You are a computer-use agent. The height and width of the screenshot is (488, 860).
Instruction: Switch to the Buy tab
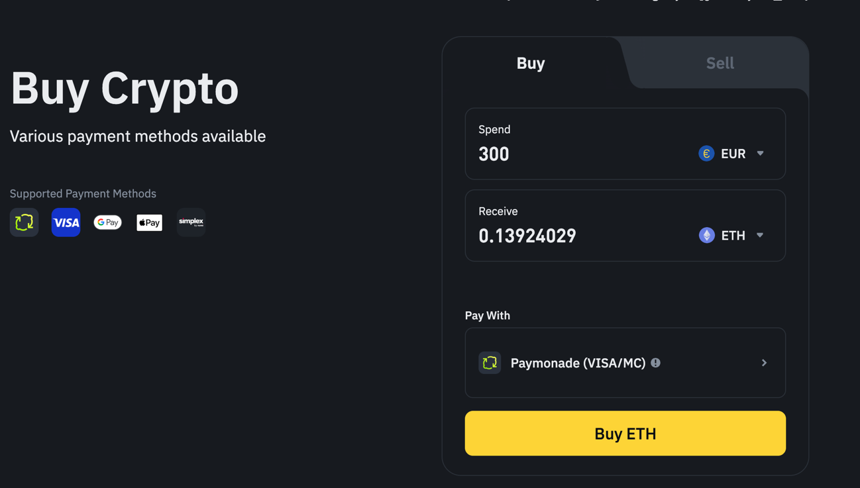pyautogui.click(x=531, y=63)
